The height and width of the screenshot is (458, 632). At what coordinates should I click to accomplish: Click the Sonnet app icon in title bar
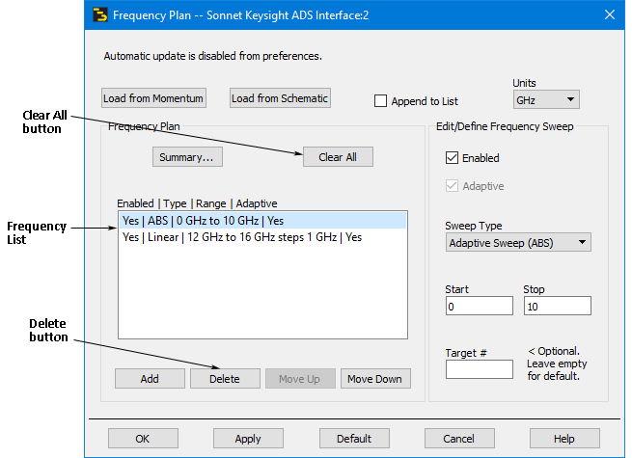coord(100,14)
